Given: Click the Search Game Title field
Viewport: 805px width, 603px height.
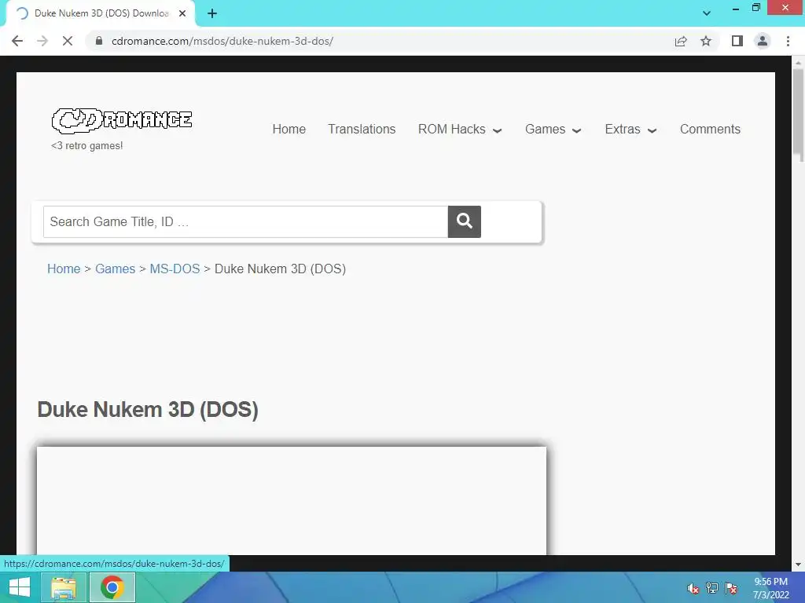Looking at the screenshot, I should (x=245, y=221).
